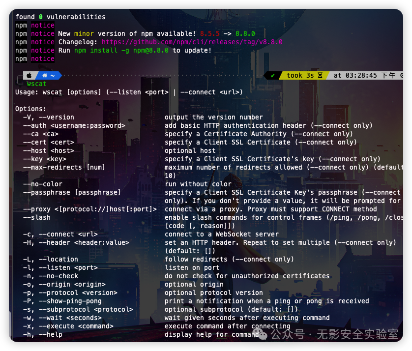
Task: Click '-x, --execute <command>' option
Action: pos(68,326)
